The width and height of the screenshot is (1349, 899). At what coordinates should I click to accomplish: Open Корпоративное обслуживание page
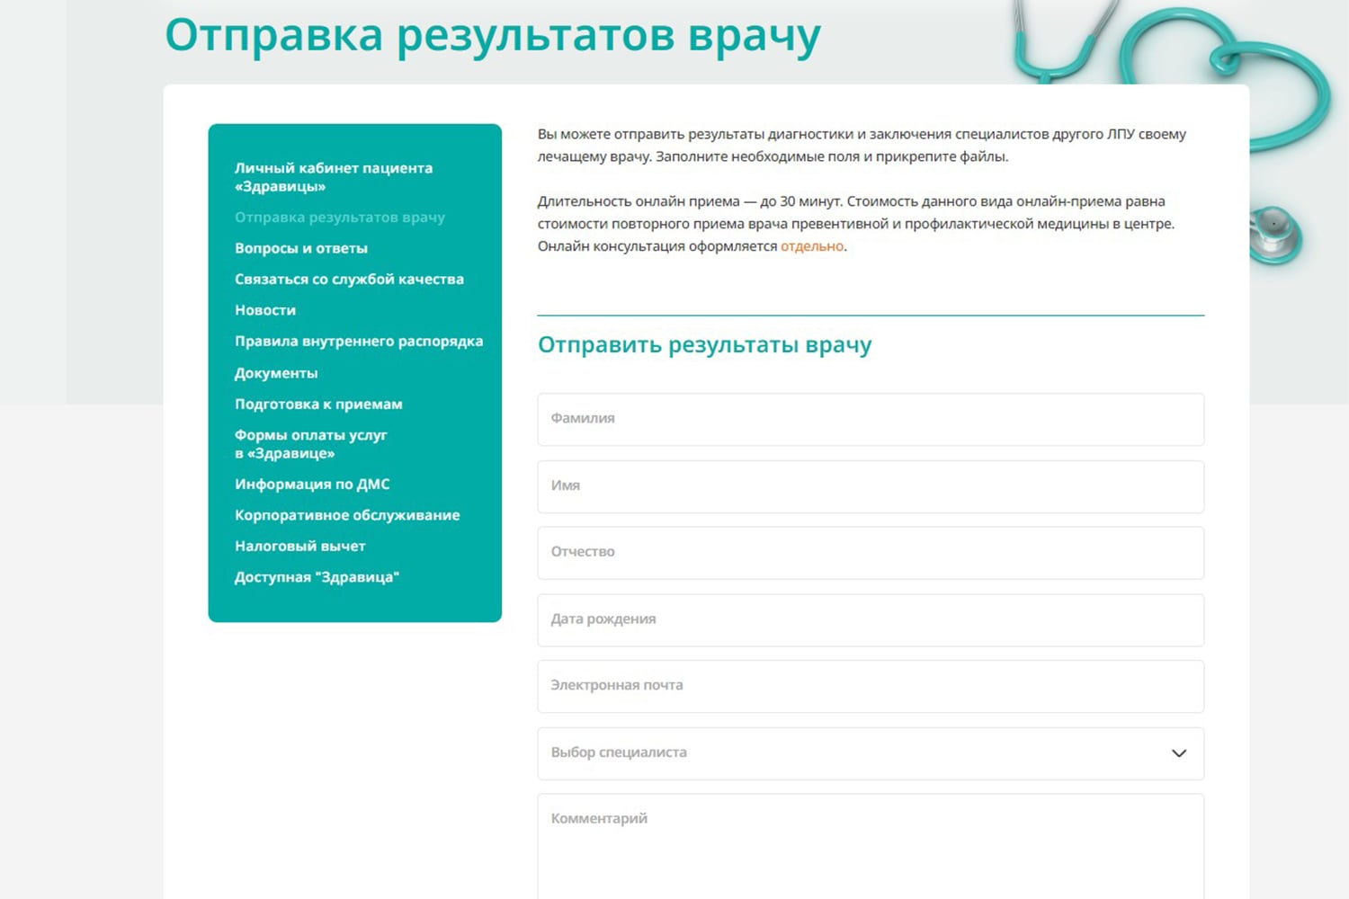pyautogui.click(x=347, y=515)
